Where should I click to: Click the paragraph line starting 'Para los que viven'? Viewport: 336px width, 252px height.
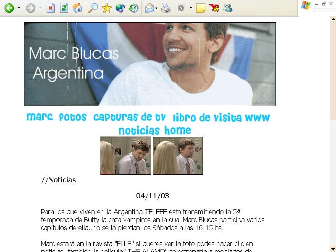(x=140, y=212)
